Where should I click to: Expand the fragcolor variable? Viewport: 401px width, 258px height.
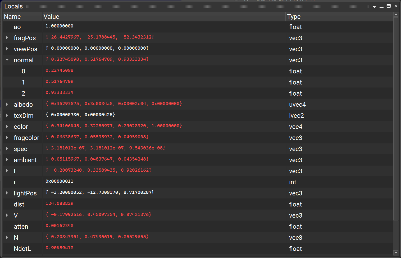[x=7, y=138]
